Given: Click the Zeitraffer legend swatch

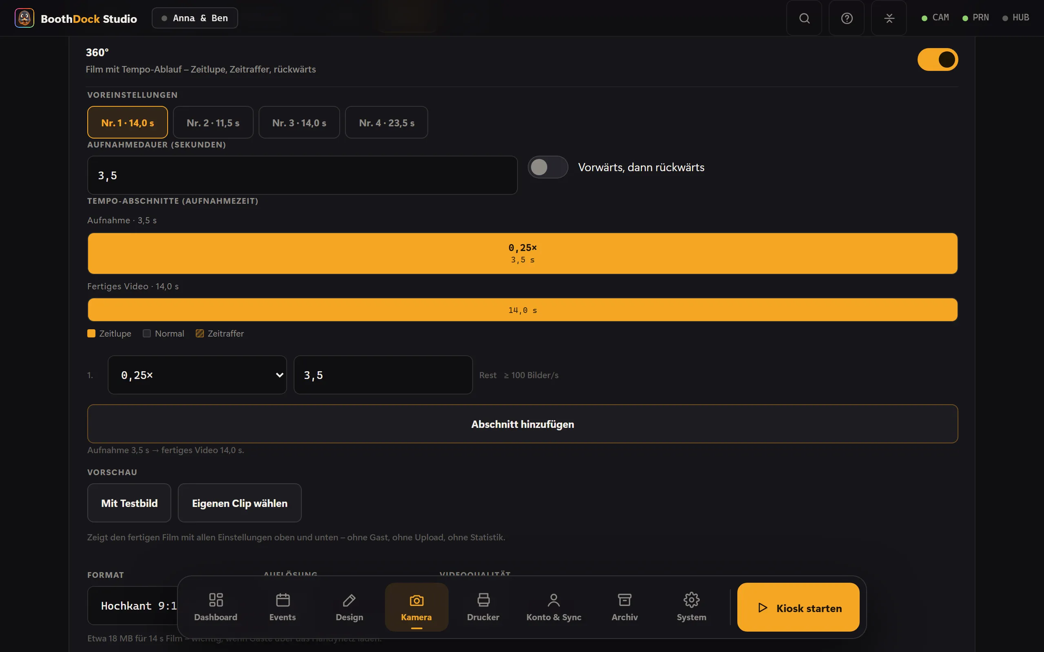Looking at the screenshot, I should click(x=199, y=333).
